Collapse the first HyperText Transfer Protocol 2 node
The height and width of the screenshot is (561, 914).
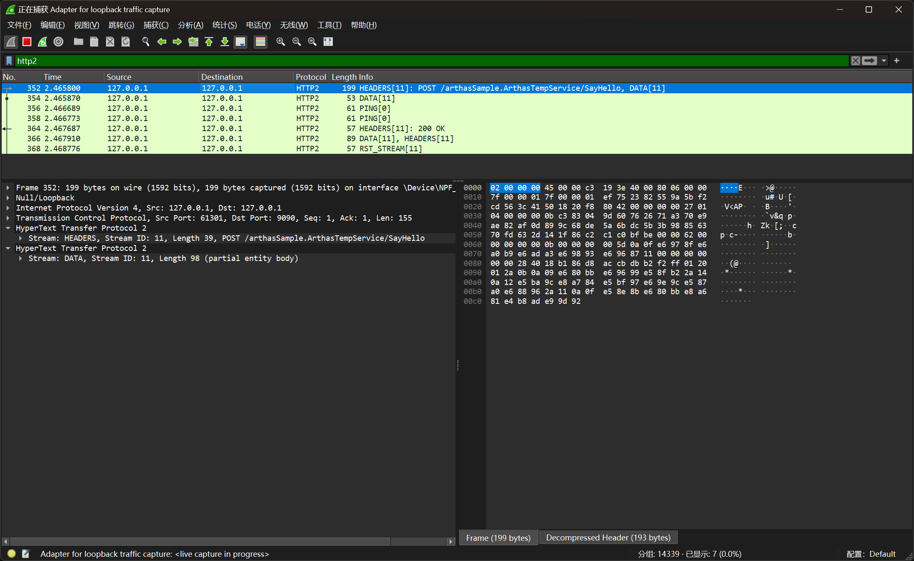pos(8,228)
